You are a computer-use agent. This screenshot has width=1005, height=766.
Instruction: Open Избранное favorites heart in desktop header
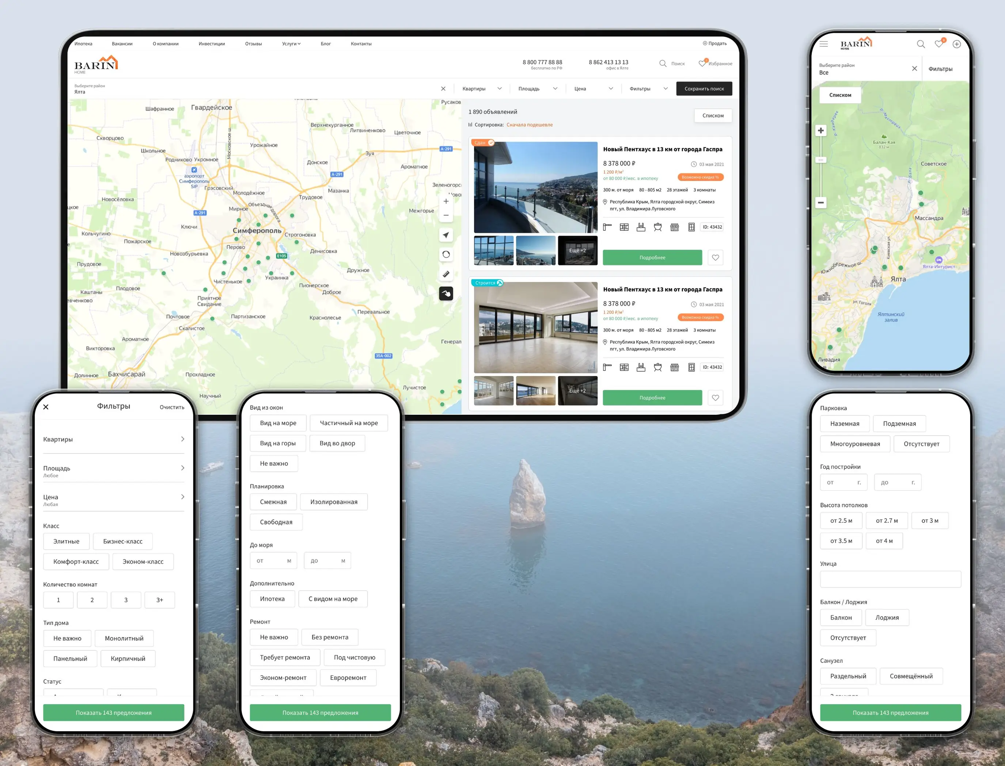702,64
